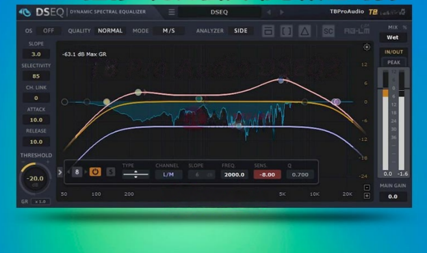
Task: Click the -63.1 dB Max GR readout
Action: click(84, 54)
